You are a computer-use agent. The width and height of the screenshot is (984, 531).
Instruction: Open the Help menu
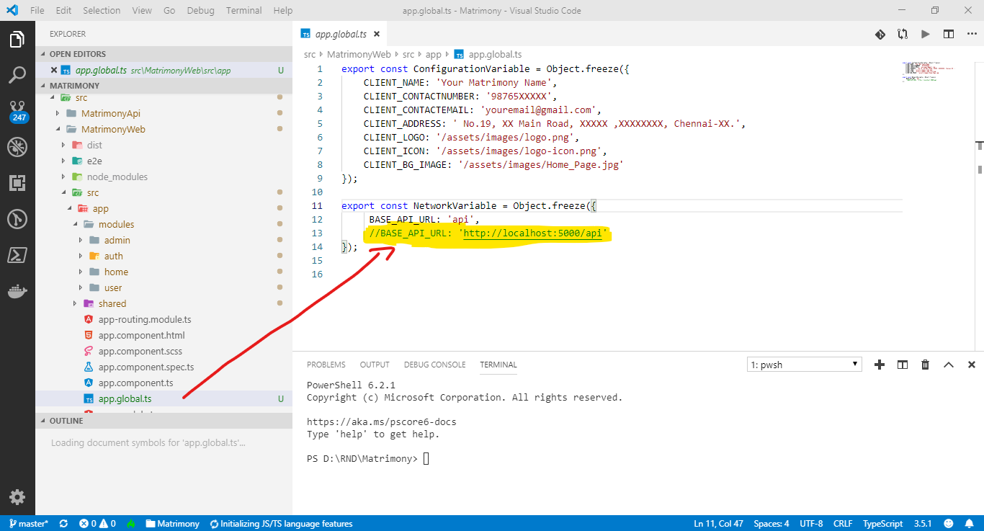coord(283,10)
